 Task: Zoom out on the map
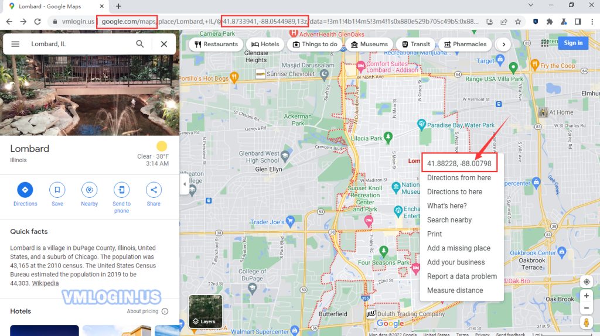pyautogui.click(x=586, y=308)
